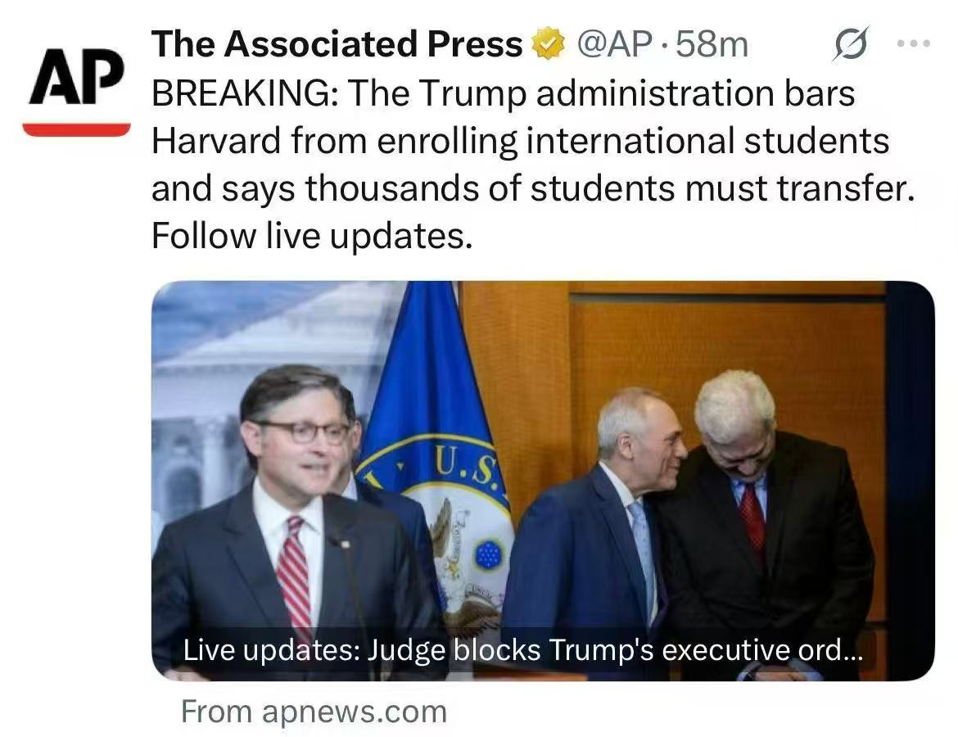Click the gold verified badge
This screenshot has width=958, height=737.
549,44
